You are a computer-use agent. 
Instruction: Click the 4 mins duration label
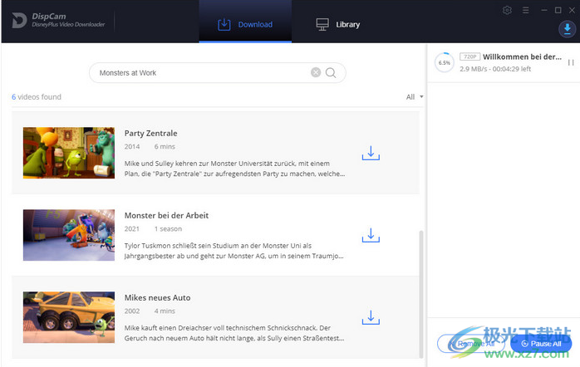click(165, 311)
